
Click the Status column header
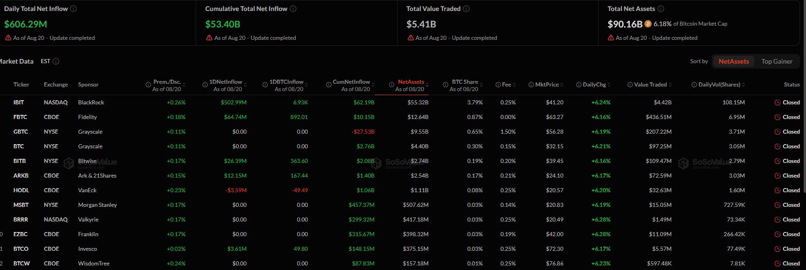click(792, 85)
